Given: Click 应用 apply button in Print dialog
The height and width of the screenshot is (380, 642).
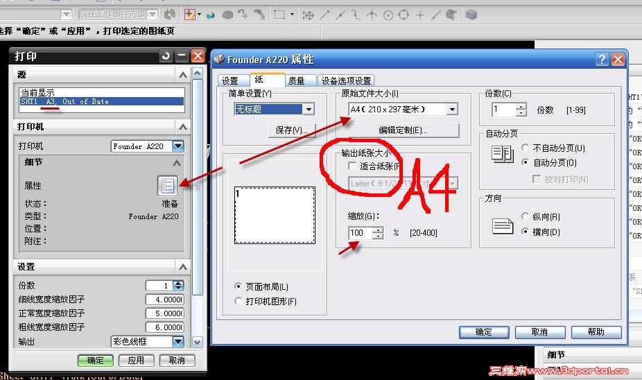Looking at the screenshot, I should point(136,361).
